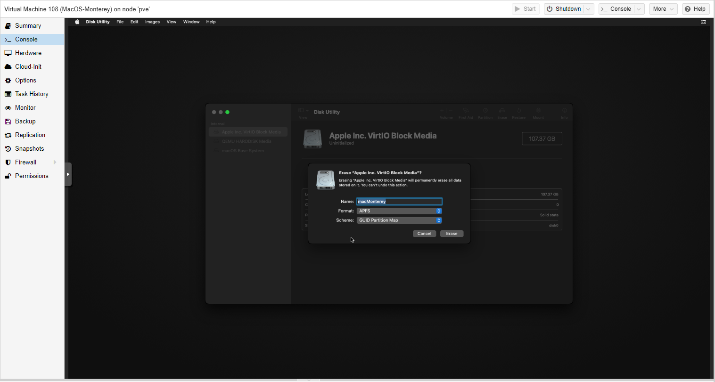Image resolution: width=715 pixels, height=382 pixels.
Task: Open the Hardware section icon in sidebar
Action: [x=8, y=53]
